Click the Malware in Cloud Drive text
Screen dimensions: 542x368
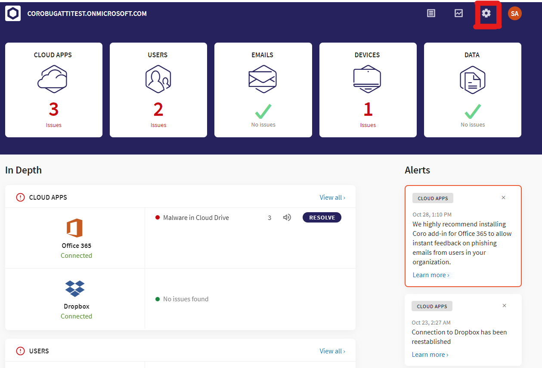(x=196, y=217)
